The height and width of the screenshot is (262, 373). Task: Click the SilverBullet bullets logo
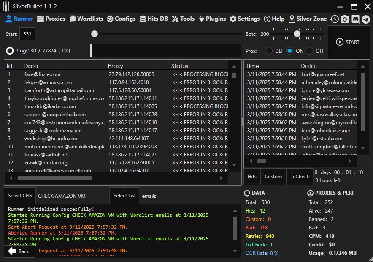(6, 6)
